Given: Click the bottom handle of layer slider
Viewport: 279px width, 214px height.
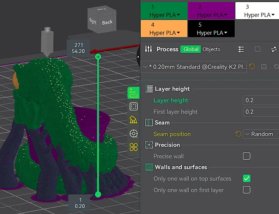Looking at the screenshot, I should pyautogui.click(x=98, y=194).
